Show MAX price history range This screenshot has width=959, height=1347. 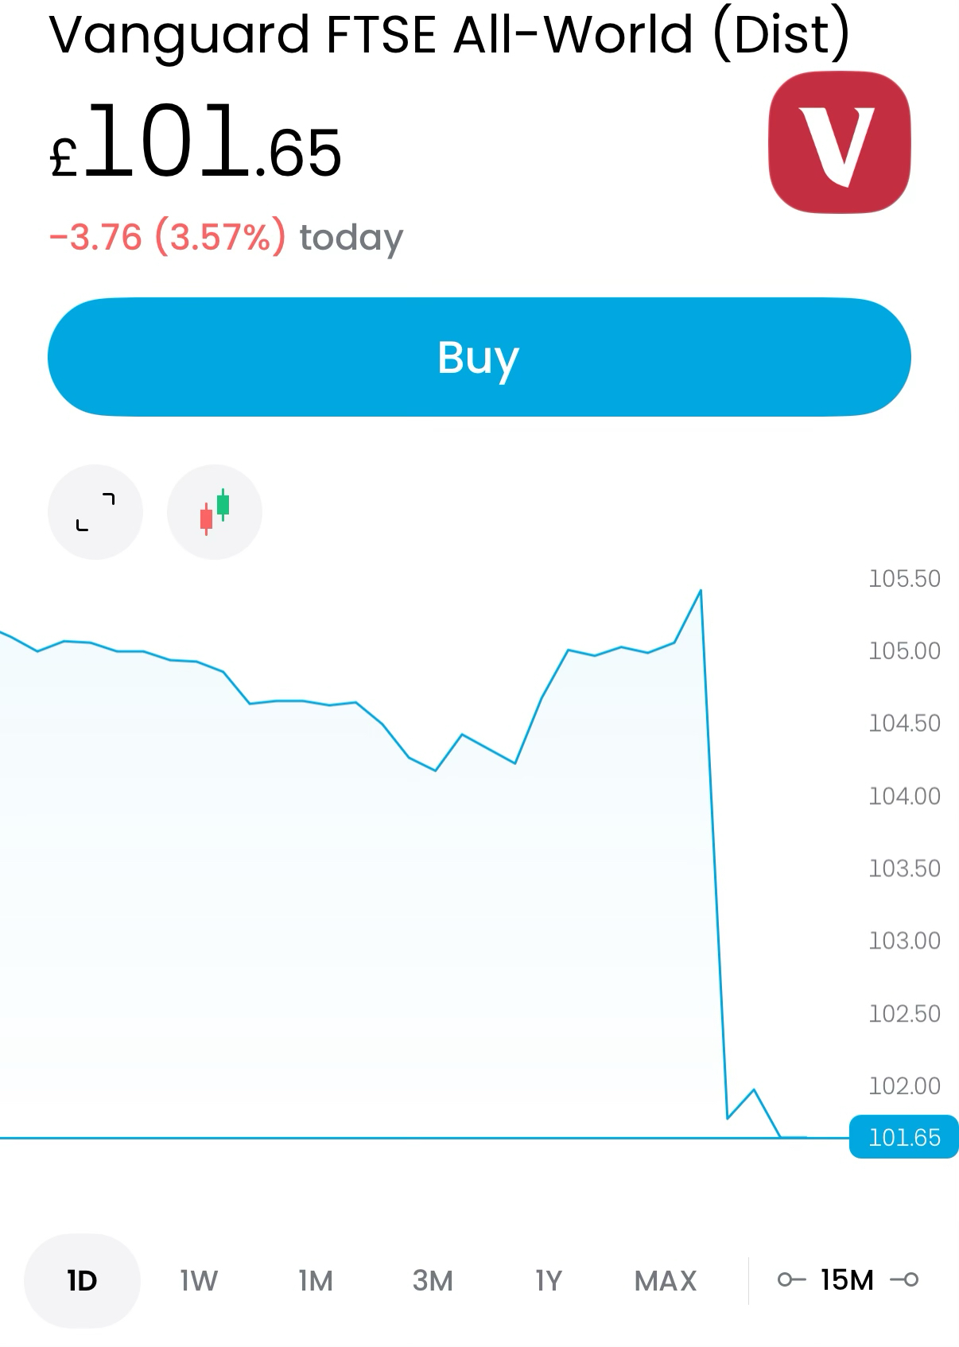666,1280
